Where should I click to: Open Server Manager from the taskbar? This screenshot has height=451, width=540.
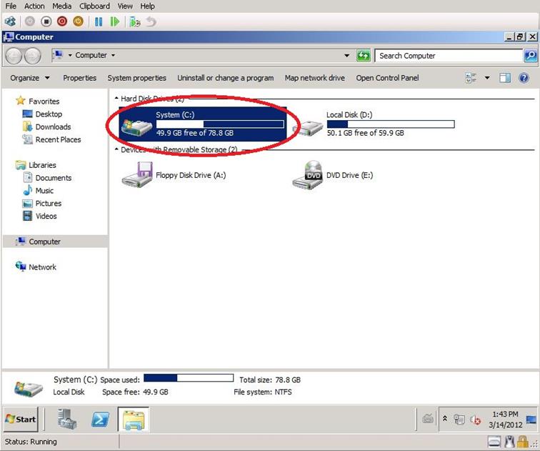coord(68,419)
